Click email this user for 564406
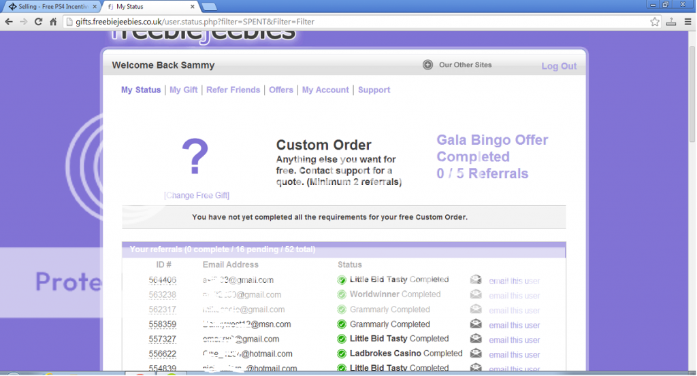This screenshot has width=697, height=376. [515, 281]
